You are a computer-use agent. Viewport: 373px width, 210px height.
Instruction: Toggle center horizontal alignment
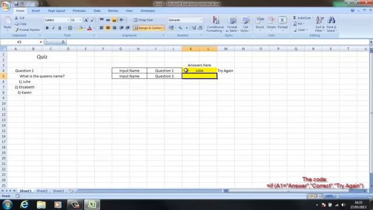click(x=108, y=28)
